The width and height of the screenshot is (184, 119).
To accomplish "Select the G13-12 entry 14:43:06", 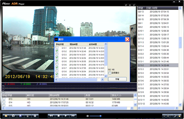I will point(158,104).
